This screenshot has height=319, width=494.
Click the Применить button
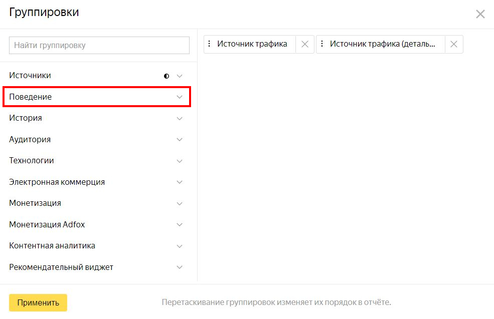pos(38,302)
